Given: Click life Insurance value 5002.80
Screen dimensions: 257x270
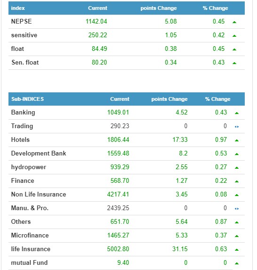Looking at the screenshot, I should pyautogui.click(x=118, y=249).
